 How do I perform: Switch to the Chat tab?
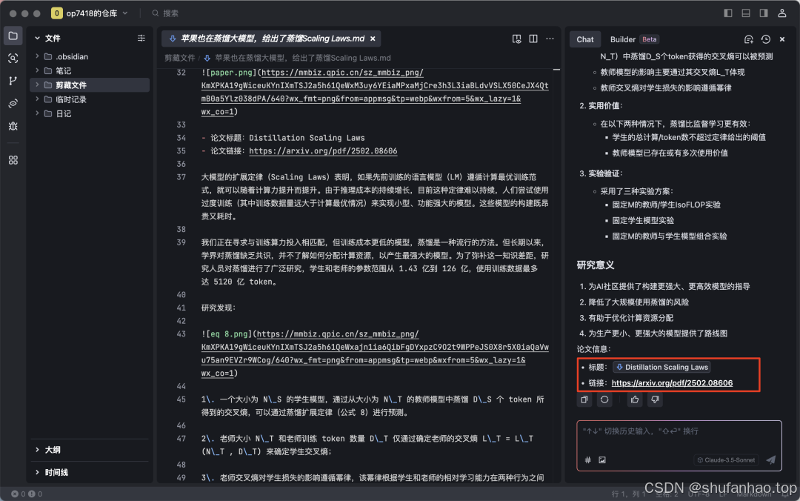pyautogui.click(x=584, y=39)
